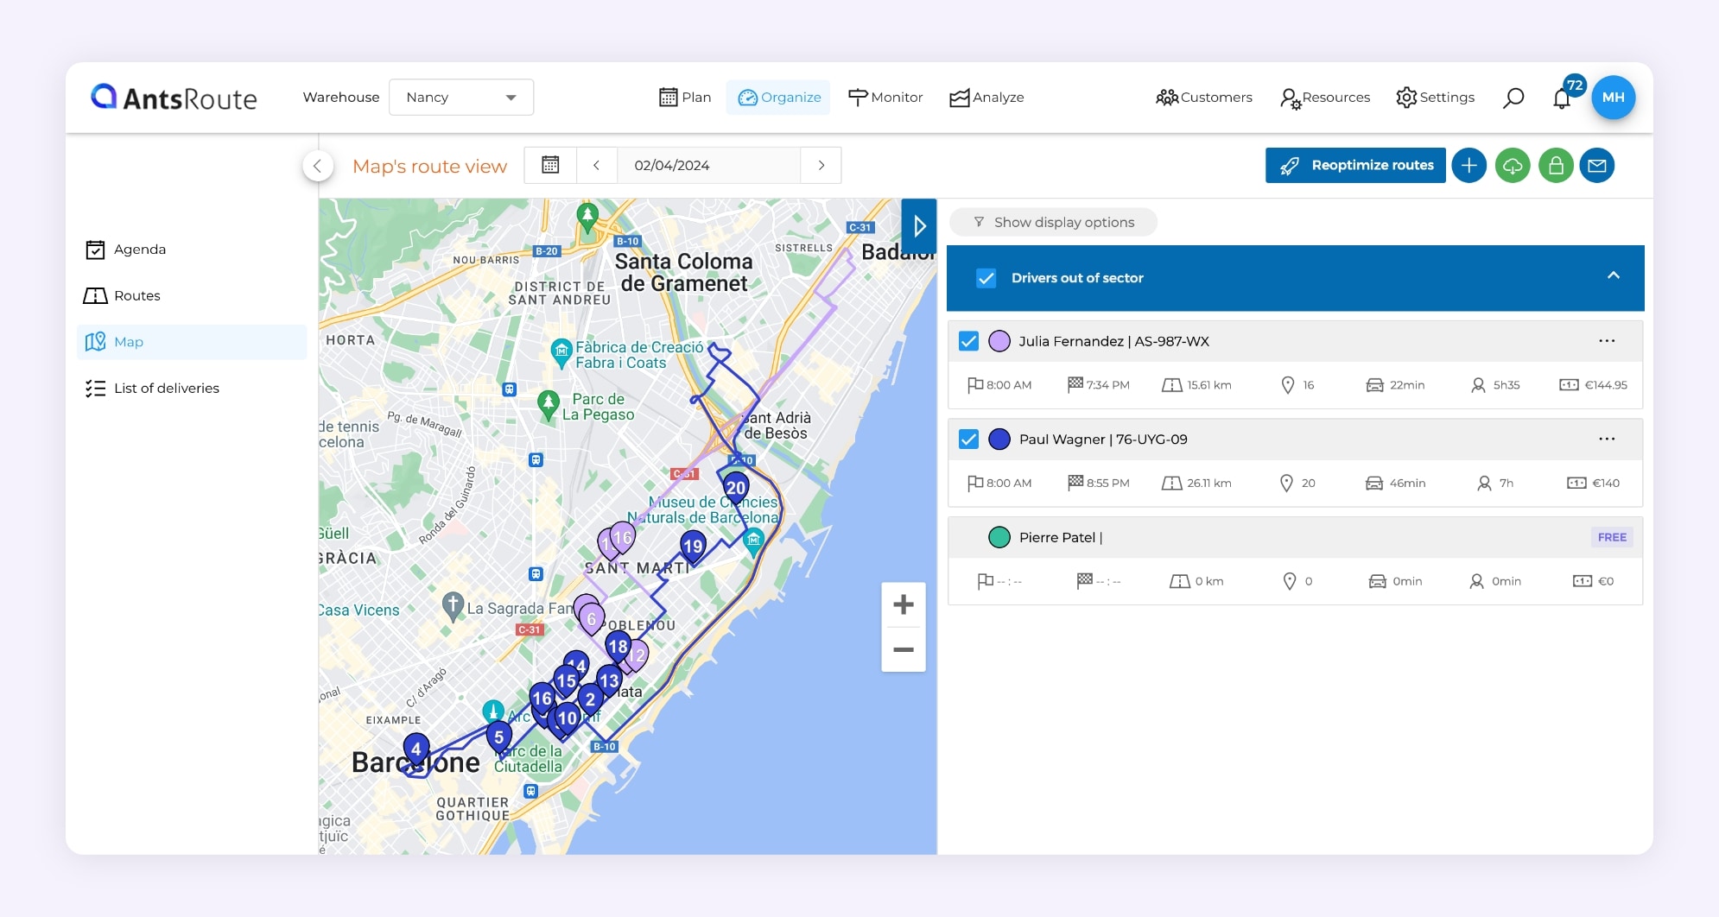The height and width of the screenshot is (917, 1719).
Task: Open Show display options
Action: tap(1053, 222)
